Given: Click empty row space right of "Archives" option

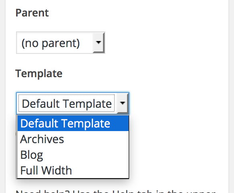Looking at the screenshot, I should pos(96,139).
